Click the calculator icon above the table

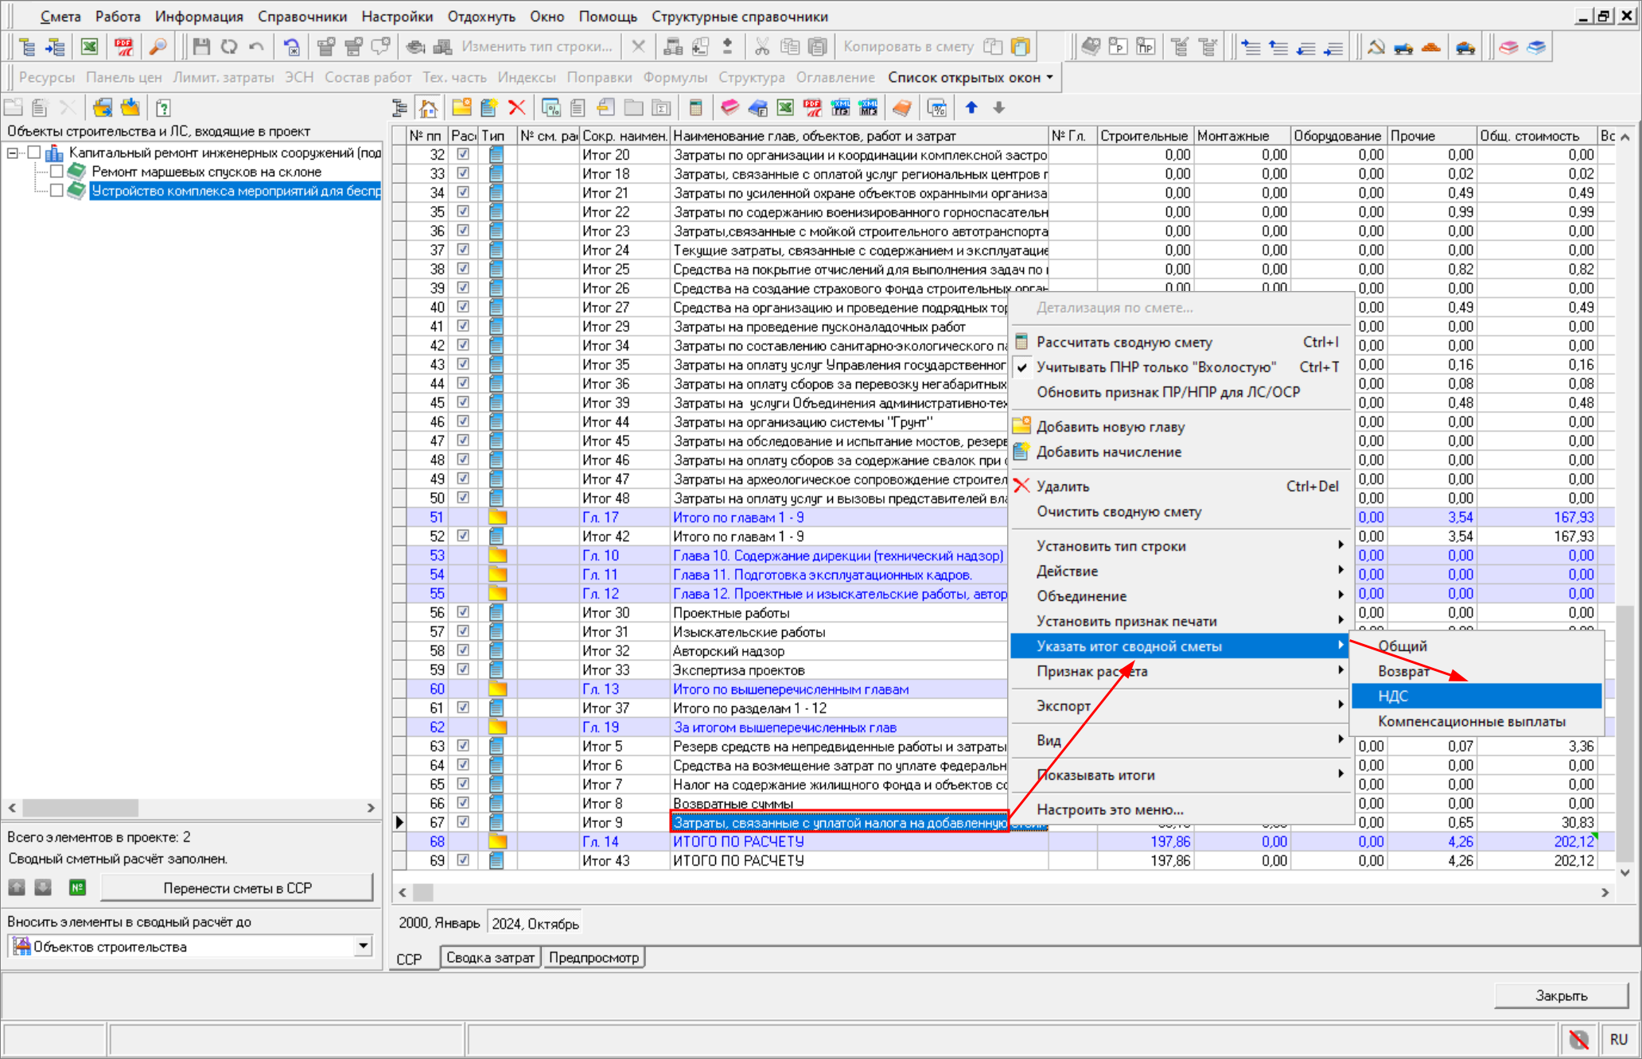click(695, 107)
